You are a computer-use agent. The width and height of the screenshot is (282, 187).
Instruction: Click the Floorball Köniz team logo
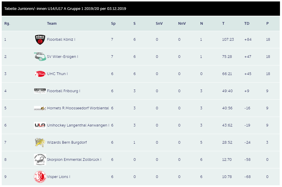[x=40, y=40]
